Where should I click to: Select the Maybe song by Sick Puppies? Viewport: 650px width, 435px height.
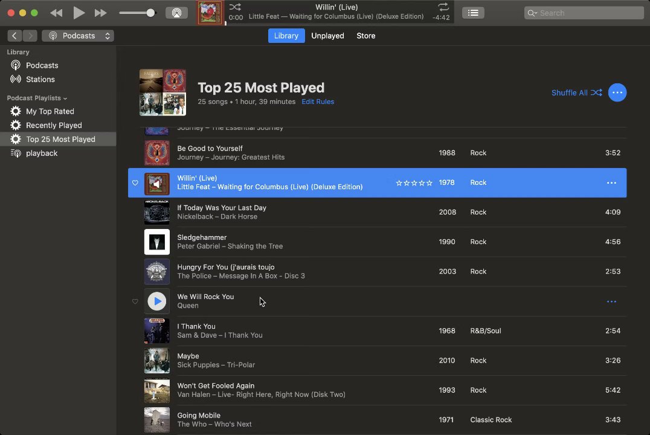[377, 360]
